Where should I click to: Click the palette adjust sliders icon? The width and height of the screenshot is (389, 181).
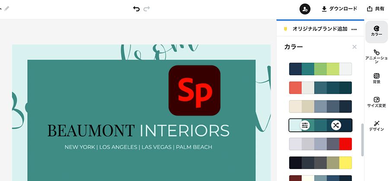305,125
